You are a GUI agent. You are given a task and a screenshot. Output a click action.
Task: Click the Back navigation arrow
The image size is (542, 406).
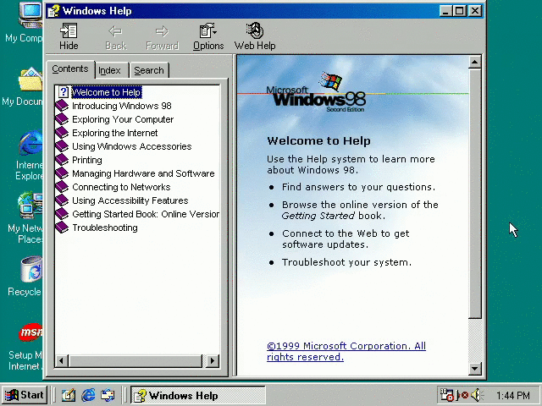click(x=115, y=36)
